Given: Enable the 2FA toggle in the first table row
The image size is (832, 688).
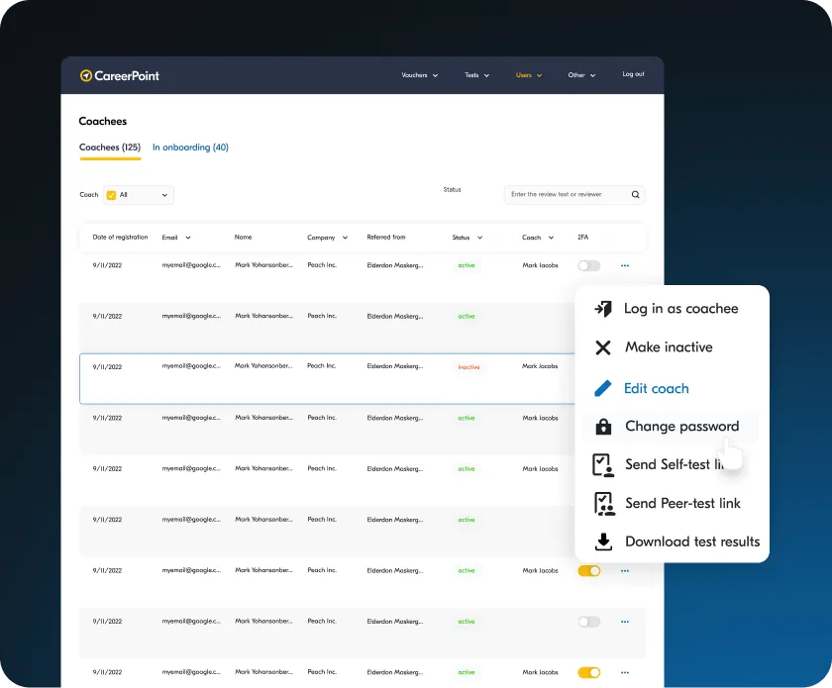Looking at the screenshot, I should [x=589, y=265].
